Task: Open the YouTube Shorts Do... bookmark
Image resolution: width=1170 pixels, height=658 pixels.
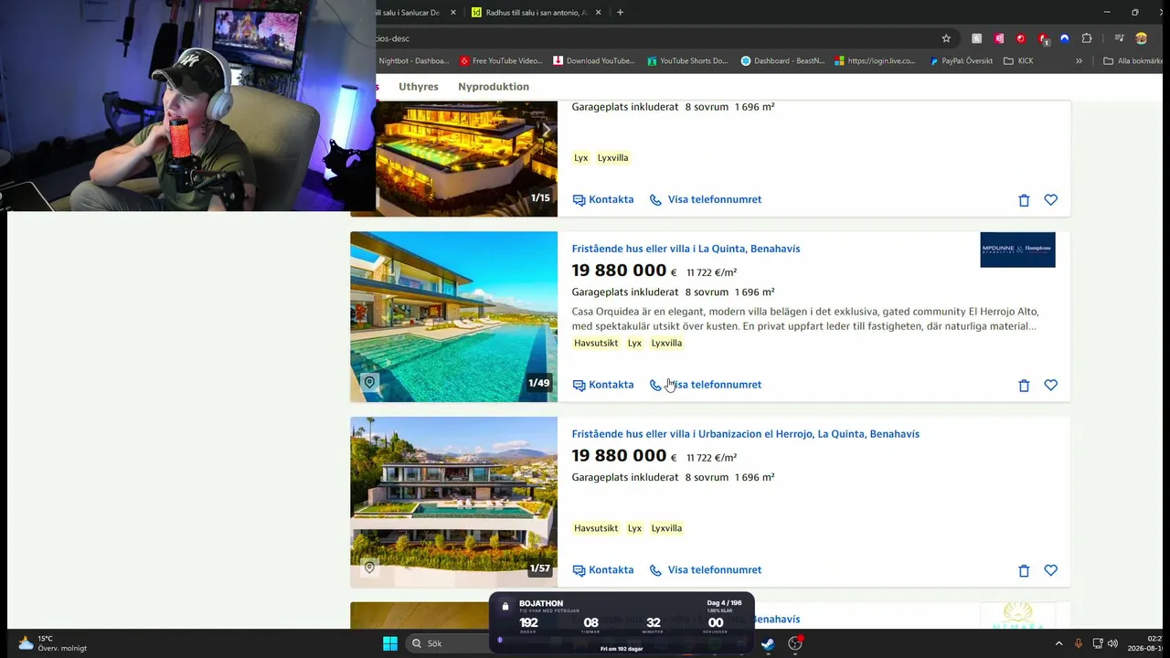Action: pos(687,61)
